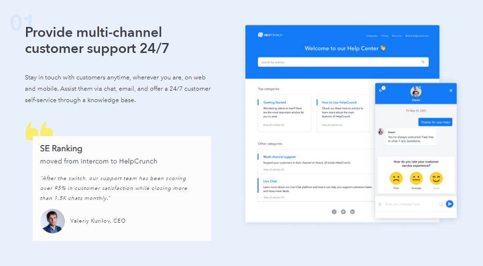Open the Live Chat category
This screenshot has height=266, width=483.
270,181
